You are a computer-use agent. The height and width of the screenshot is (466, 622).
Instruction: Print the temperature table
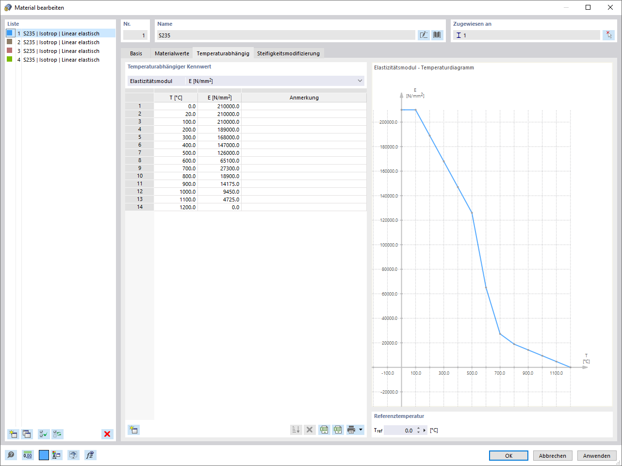click(x=351, y=430)
